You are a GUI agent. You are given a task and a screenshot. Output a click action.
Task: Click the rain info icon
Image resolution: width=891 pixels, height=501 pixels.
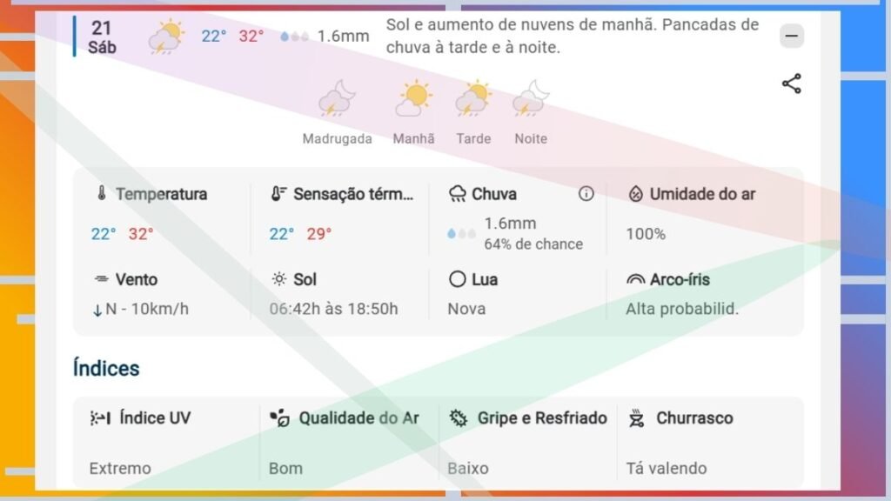[586, 194]
